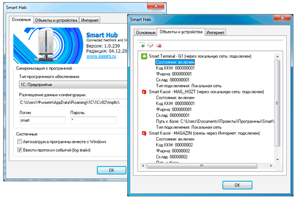
Task: Click the horizontal scrollbar thumb in device list
Action: click(x=202, y=166)
